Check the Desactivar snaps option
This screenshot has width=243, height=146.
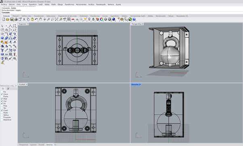coord(2,120)
